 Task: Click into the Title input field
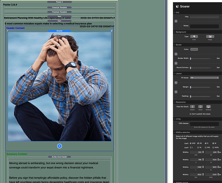(x=204, y=17)
